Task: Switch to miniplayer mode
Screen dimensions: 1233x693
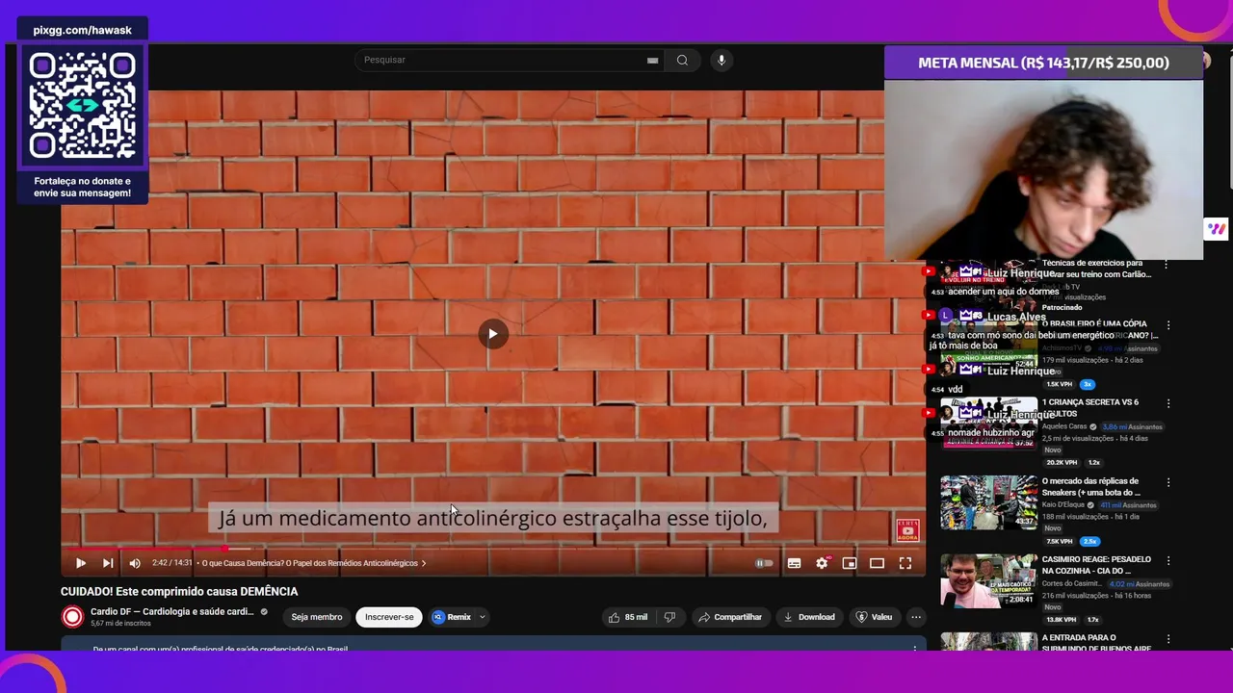Action: tap(849, 563)
